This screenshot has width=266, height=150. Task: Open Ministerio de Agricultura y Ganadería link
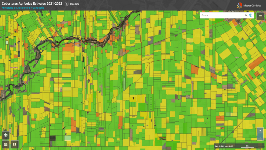pyautogui.click(x=23, y=8)
